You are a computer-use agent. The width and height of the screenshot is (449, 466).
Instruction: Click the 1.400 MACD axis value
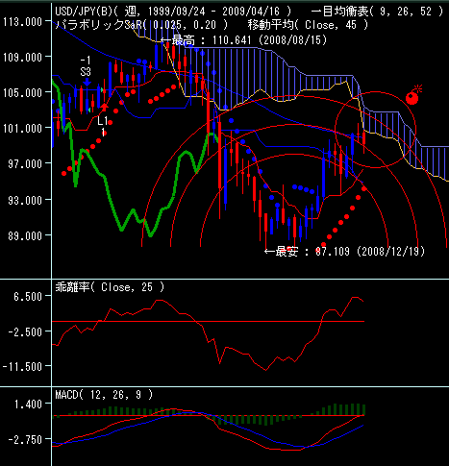point(28,405)
